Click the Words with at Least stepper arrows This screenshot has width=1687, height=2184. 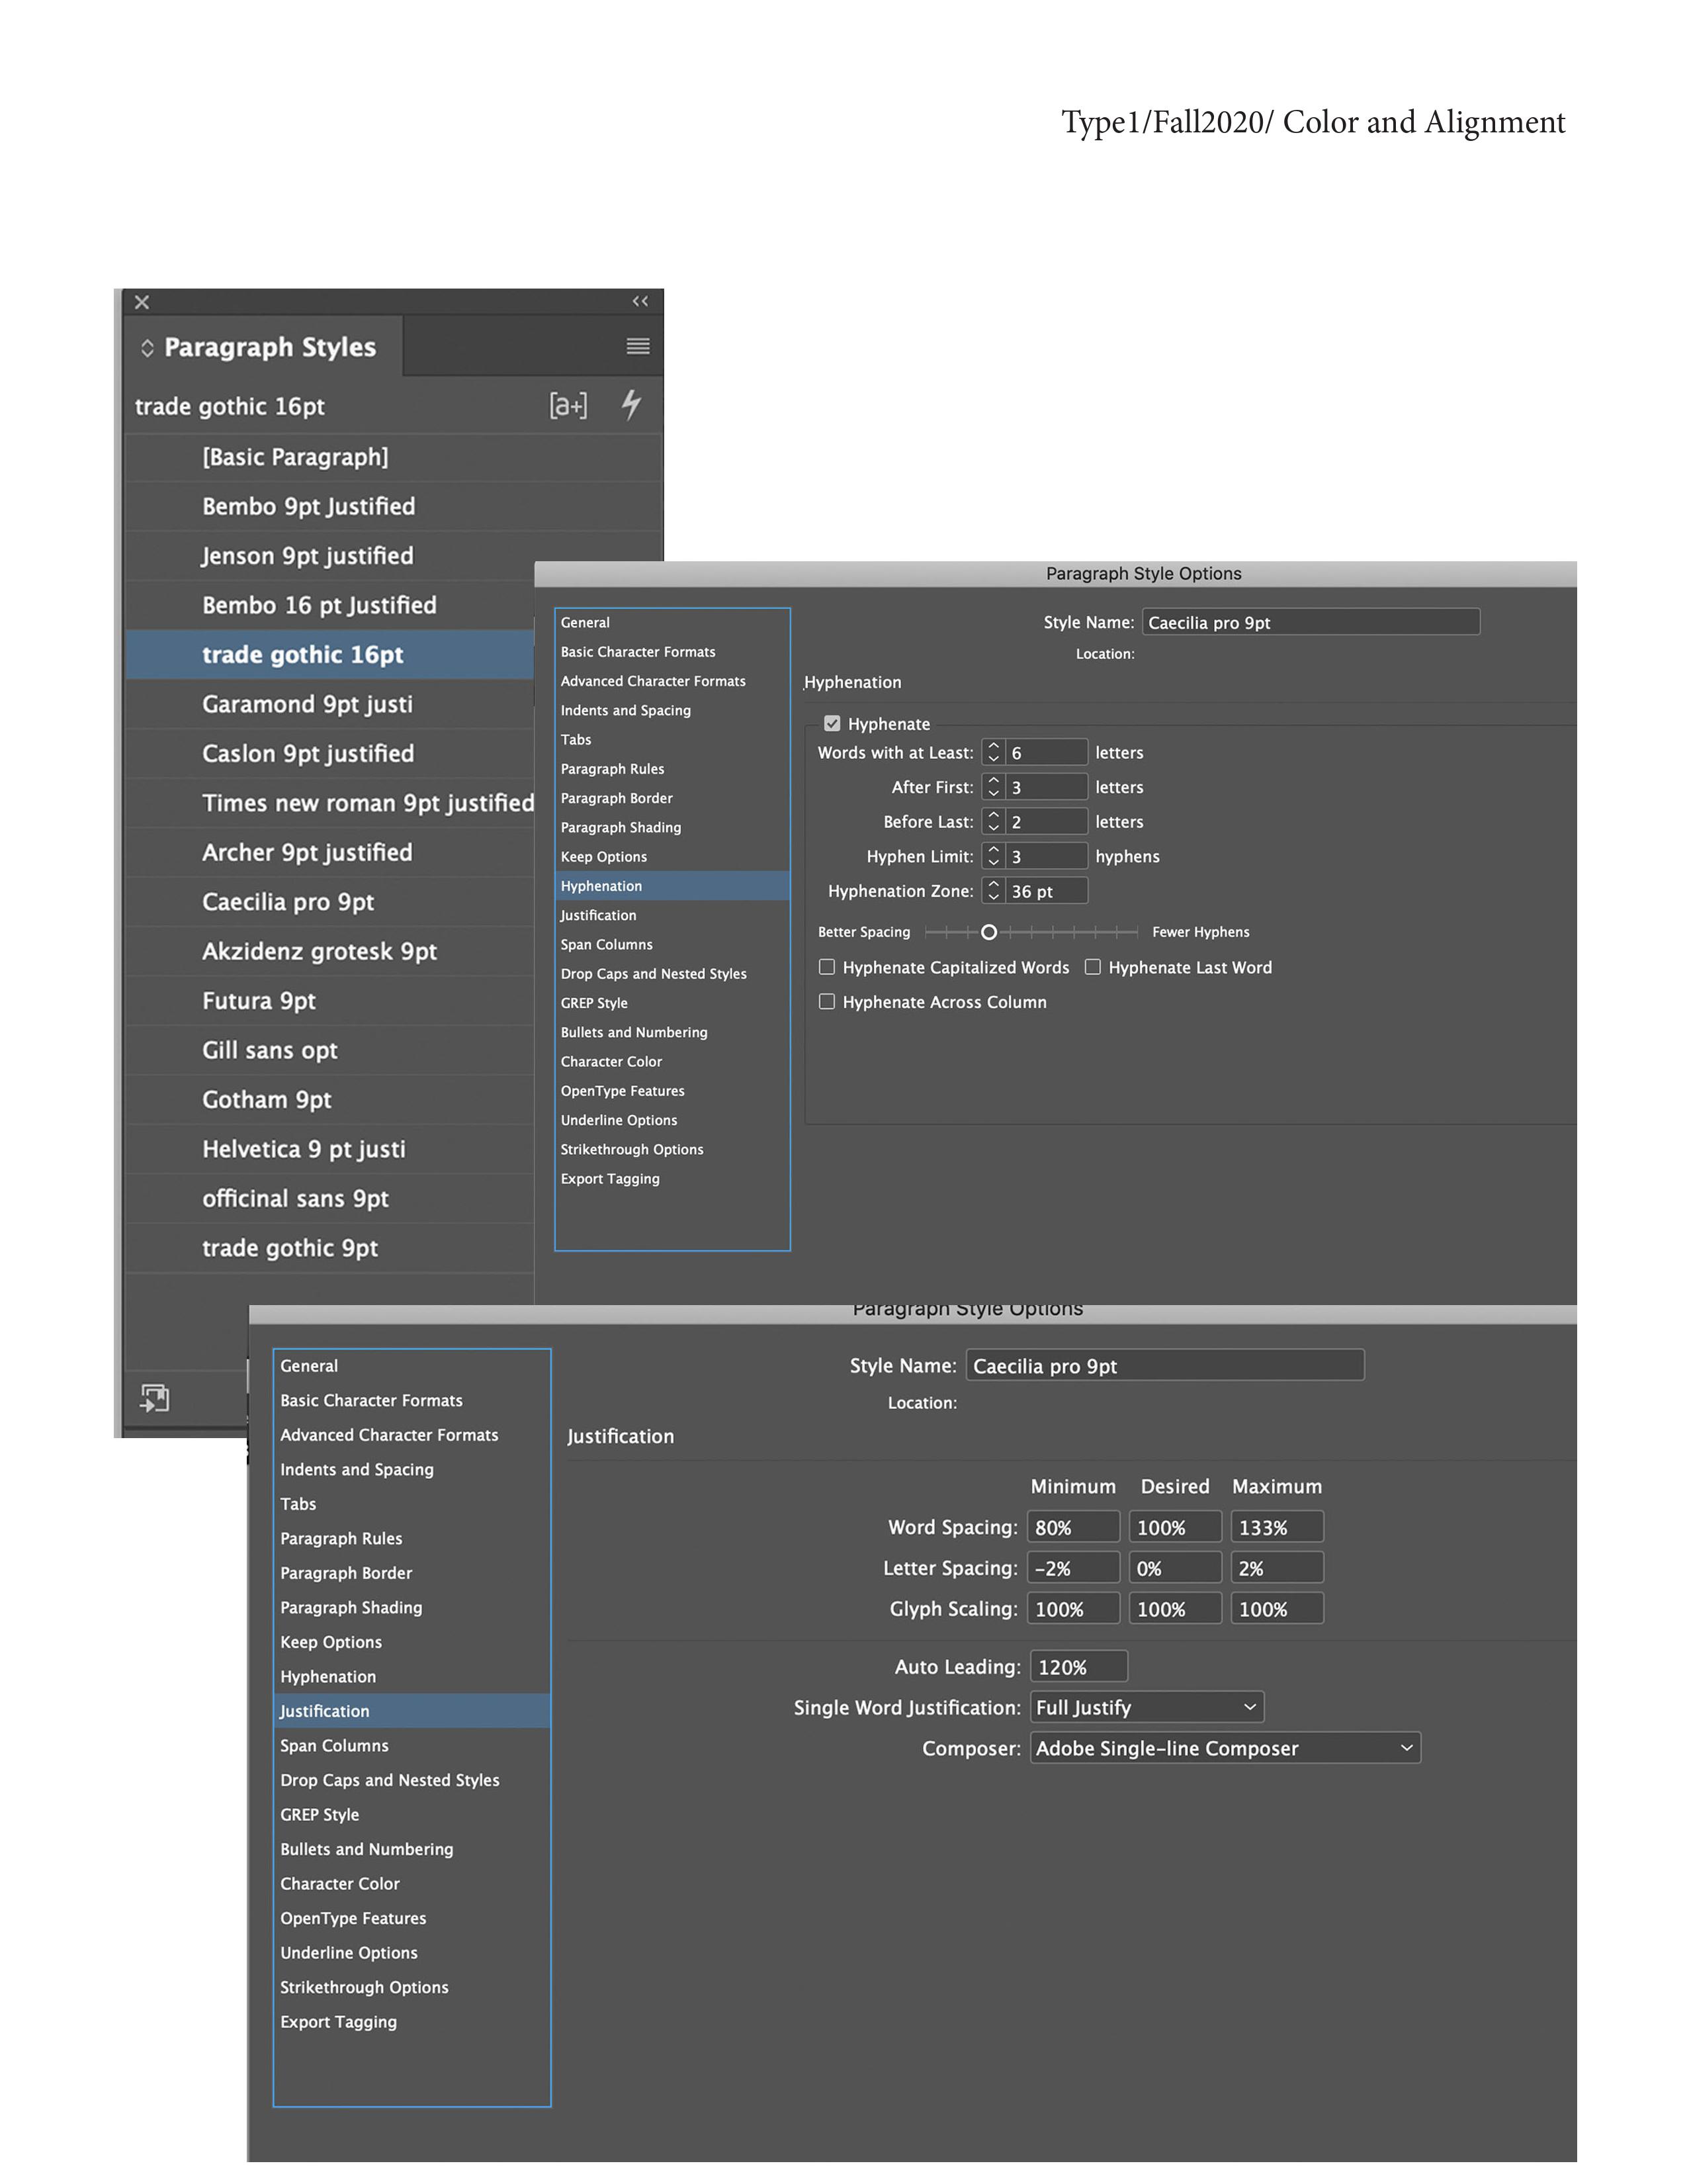pos(994,752)
